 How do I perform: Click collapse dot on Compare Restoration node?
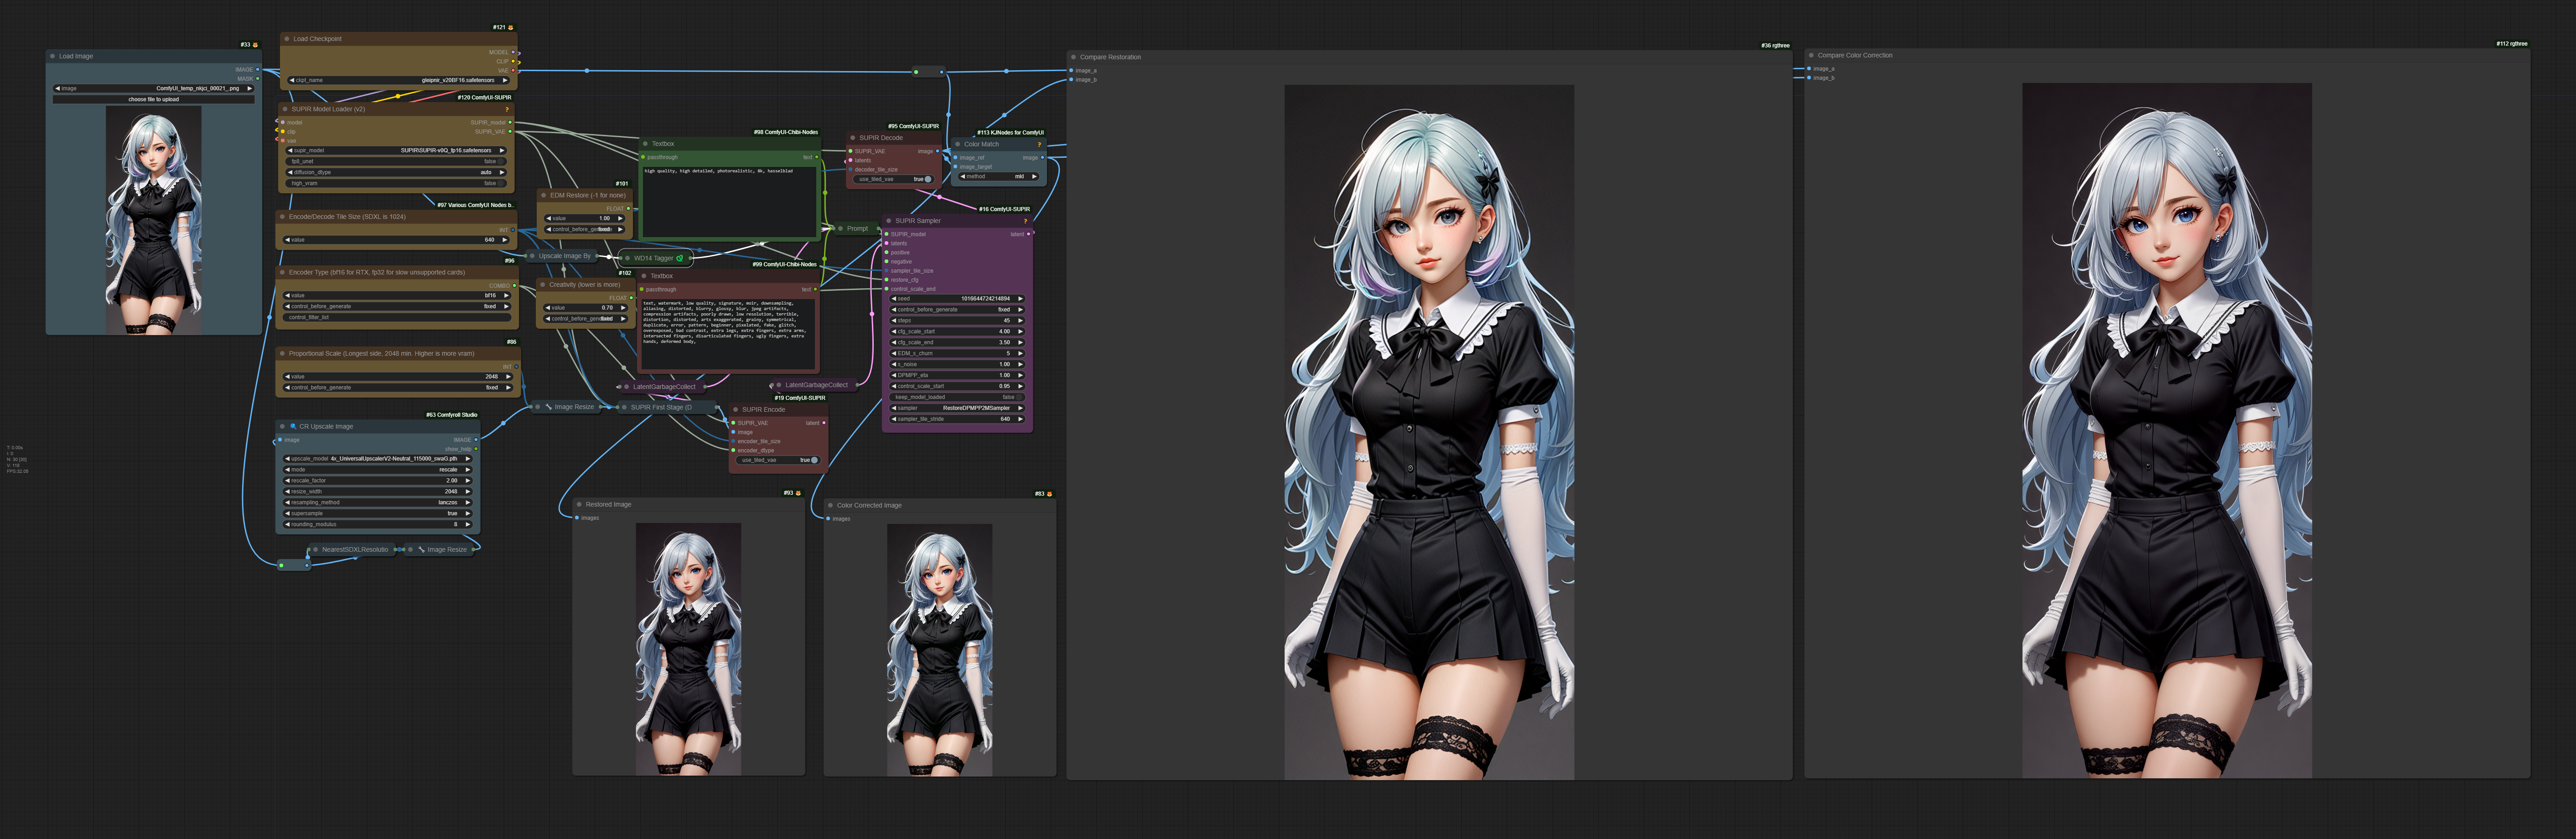tap(1073, 57)
